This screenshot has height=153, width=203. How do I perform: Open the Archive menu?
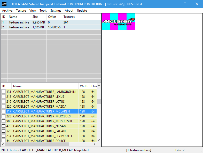tap(7, 11)
